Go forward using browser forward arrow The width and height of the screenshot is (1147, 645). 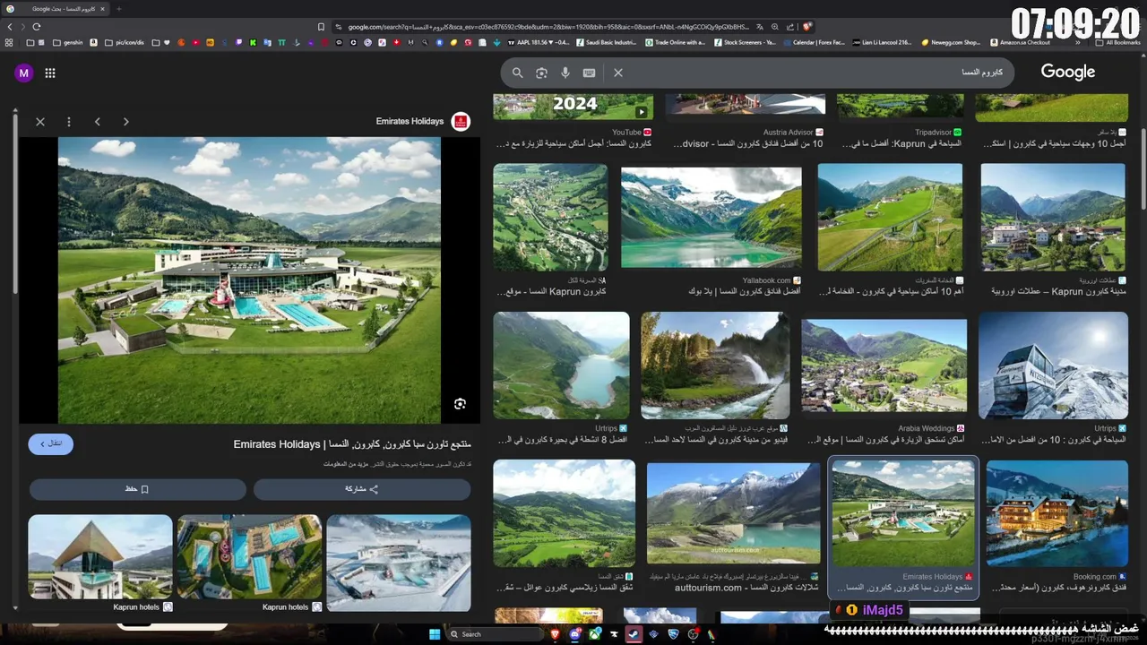pos(23,27)
